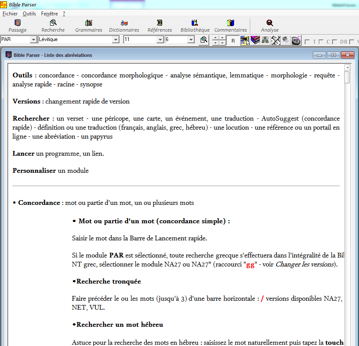Open the Bibliothèque library tool
This screenshot has height=346, width=359.
[195, 26]
